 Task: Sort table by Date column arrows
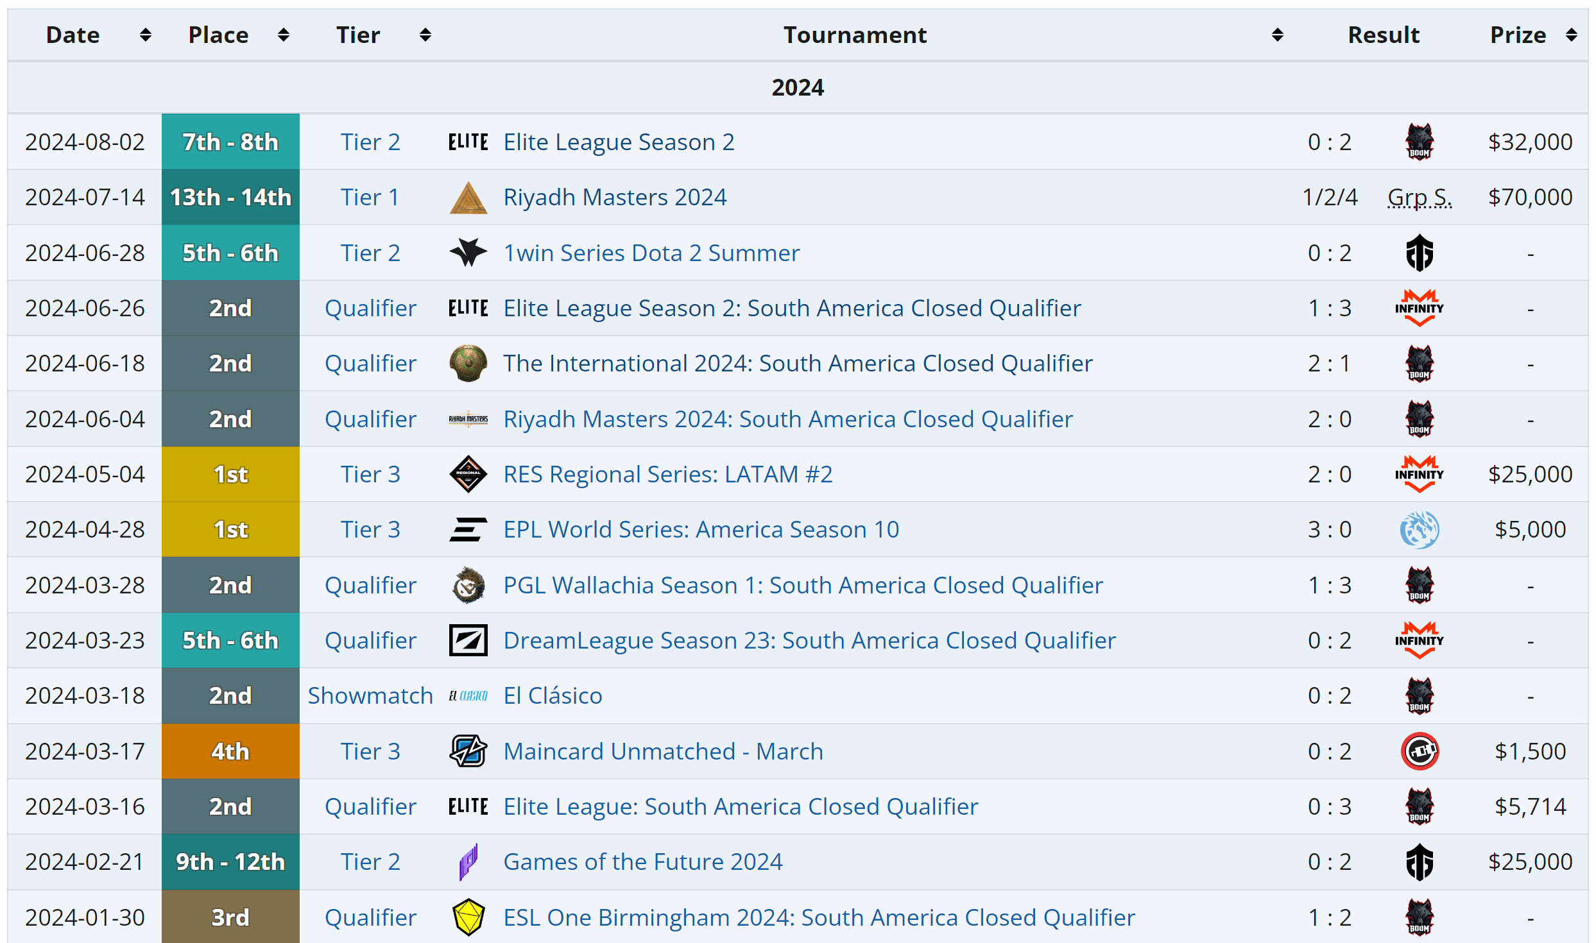146,35
